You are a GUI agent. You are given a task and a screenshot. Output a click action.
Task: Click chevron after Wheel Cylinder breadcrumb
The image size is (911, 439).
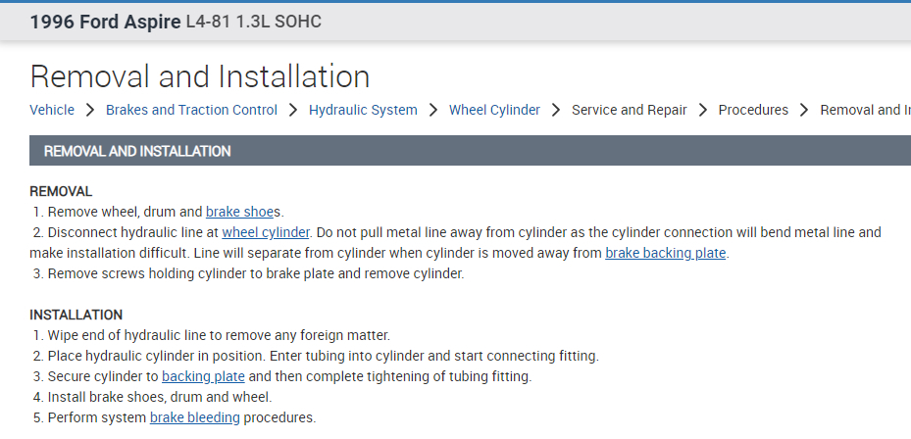(556, 110)
